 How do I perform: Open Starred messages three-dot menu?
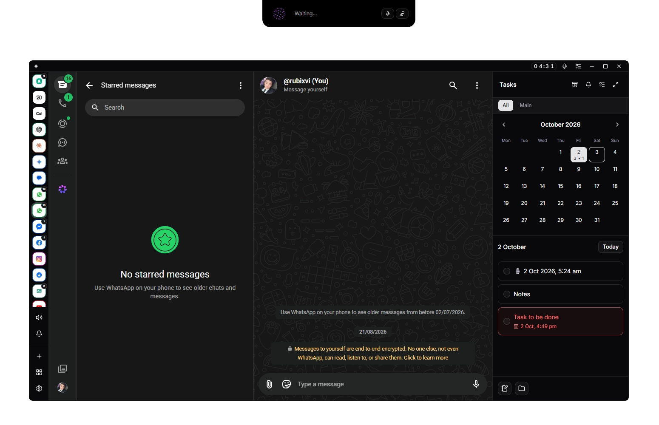(x=241, y=85)
